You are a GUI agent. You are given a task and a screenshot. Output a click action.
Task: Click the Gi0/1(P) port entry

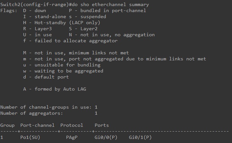tap(140, 137)
